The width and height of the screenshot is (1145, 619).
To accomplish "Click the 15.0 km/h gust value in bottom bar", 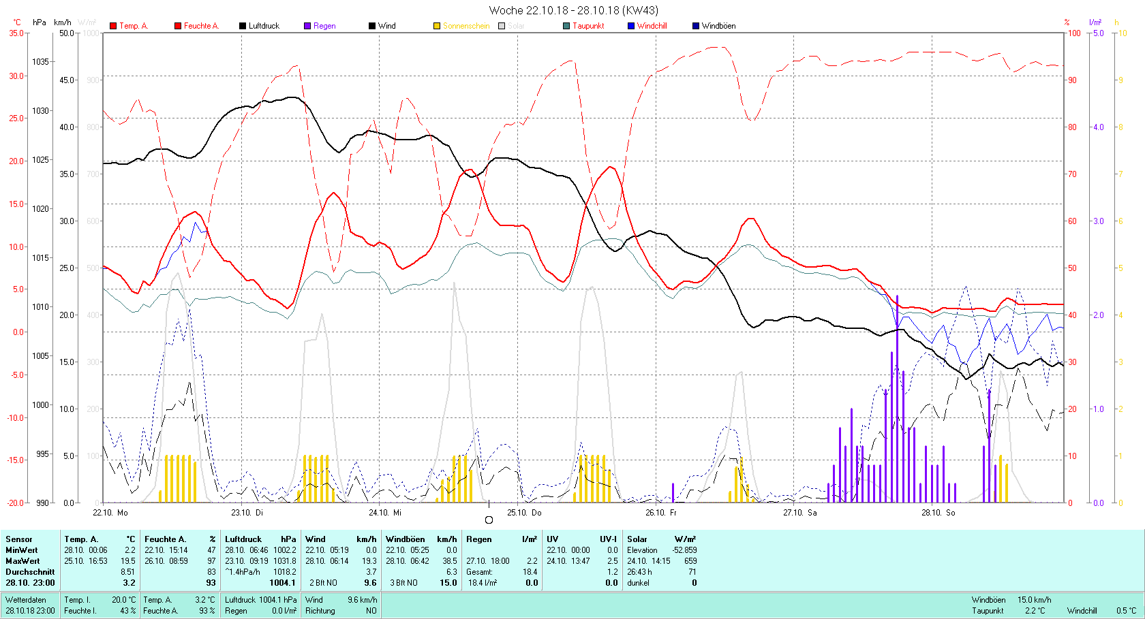I will [1035, 600].
